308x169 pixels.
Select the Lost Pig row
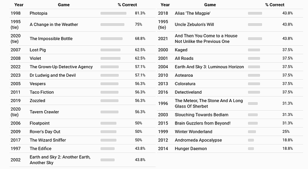coord(83,50)
